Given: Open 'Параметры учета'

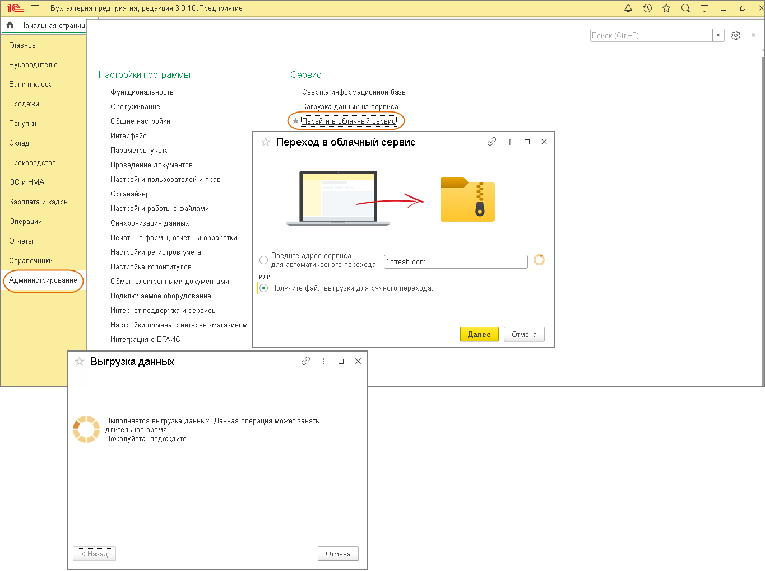Looking at the screenshot, I should (x=140, y=150).
